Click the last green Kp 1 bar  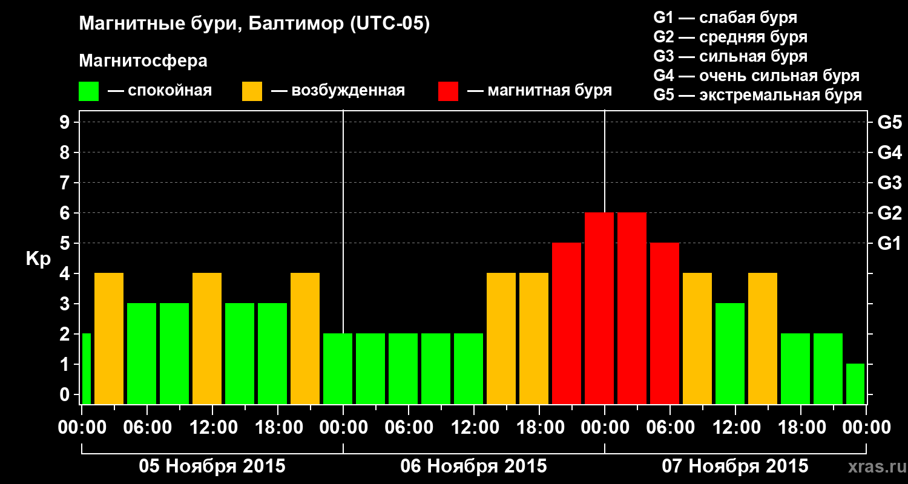[855, 384]
